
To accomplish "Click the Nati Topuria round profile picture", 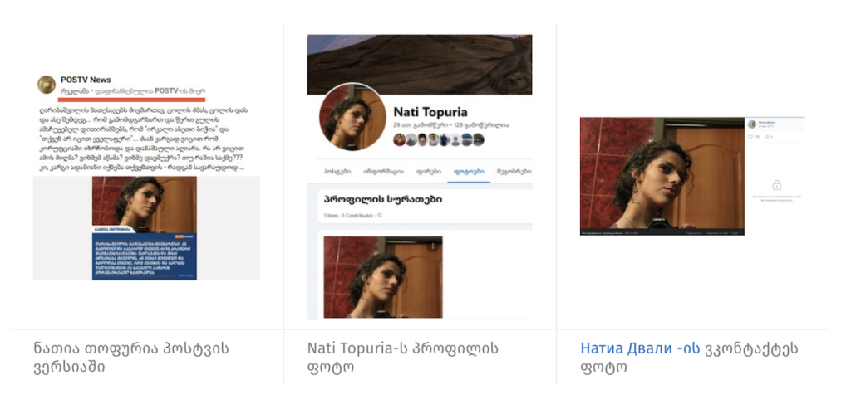I will tap(351, 119).
